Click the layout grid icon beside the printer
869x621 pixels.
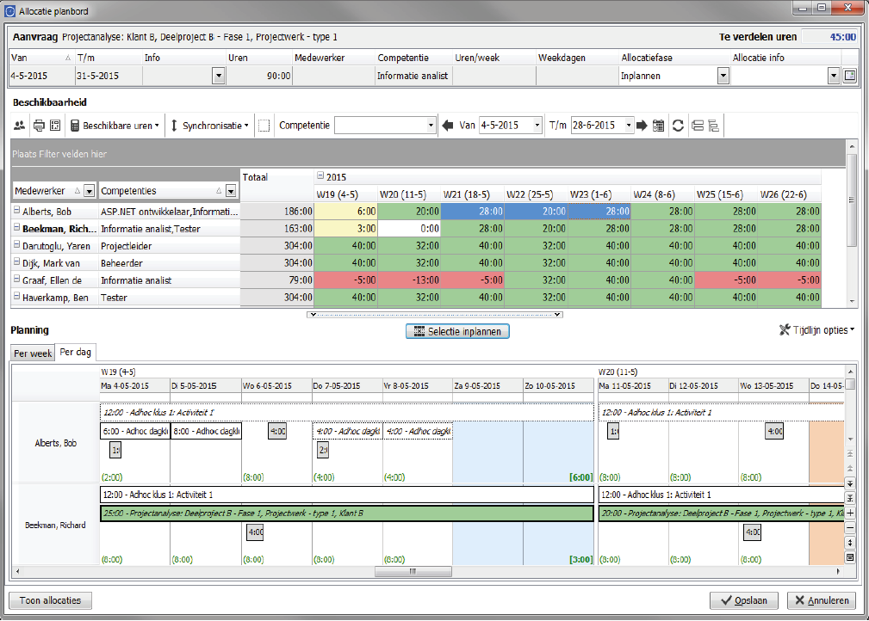coord(55,126)
